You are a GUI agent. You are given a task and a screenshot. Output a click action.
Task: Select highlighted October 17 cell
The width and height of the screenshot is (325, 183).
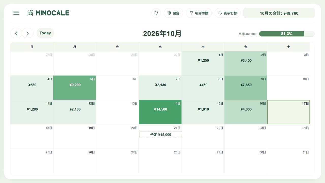click(288, 112)
